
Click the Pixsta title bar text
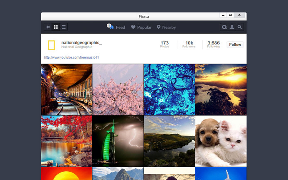click(144, 17)
